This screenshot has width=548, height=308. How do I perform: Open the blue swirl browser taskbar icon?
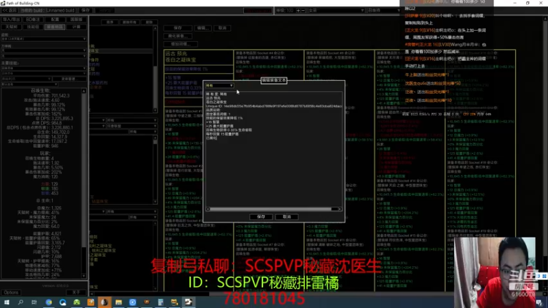tap(62, 302)
